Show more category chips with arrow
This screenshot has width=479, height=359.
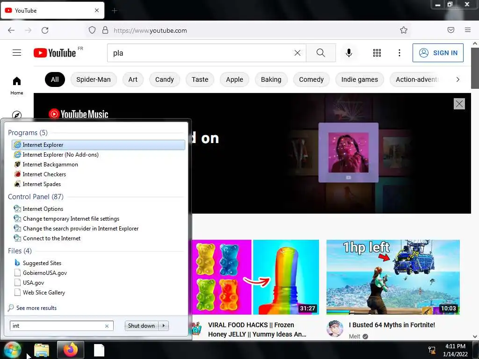click(457, 79)
